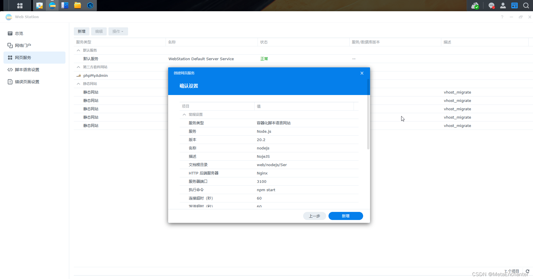Open the 网络门户 page
The height and width of the screenshot is (279, 533).
click(34, 45)
